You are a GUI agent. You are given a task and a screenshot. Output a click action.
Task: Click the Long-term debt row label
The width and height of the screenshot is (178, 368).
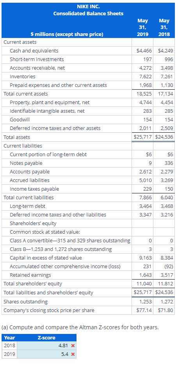tap(28, 206)
